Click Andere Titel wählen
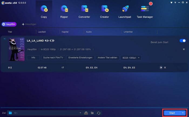The height and width of the screenshot is (117, 189). coord(107,58)
